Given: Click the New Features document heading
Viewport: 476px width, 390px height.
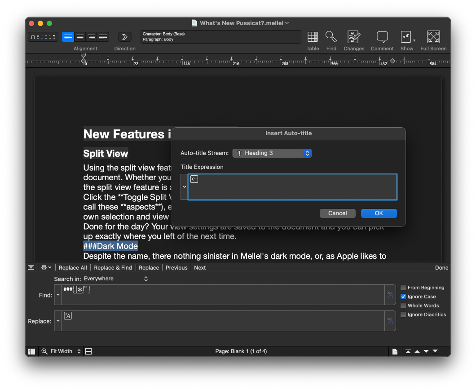Looking at the screenshot, I should coord(128,134).
